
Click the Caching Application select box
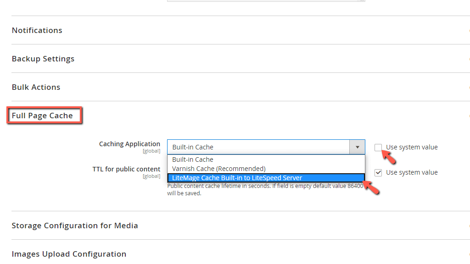pos(266,147)
